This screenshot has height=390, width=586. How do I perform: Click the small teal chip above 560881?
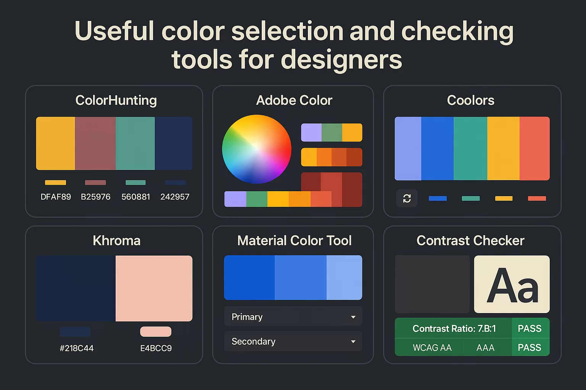pos(135,182)
